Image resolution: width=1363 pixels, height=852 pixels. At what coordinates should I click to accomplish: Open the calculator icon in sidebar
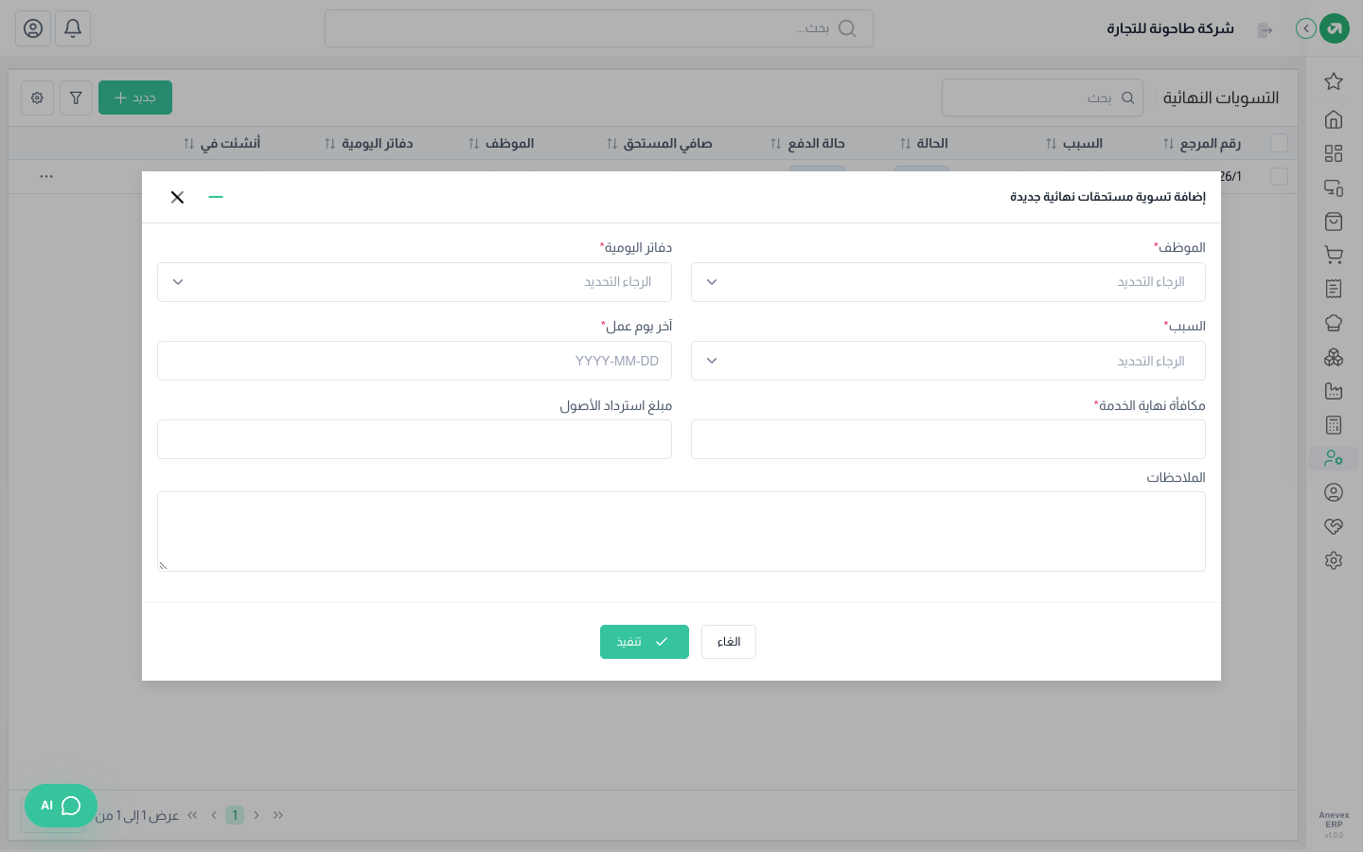[1334, 425]
